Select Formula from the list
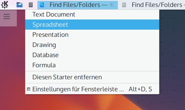 [x=92, y=65]
